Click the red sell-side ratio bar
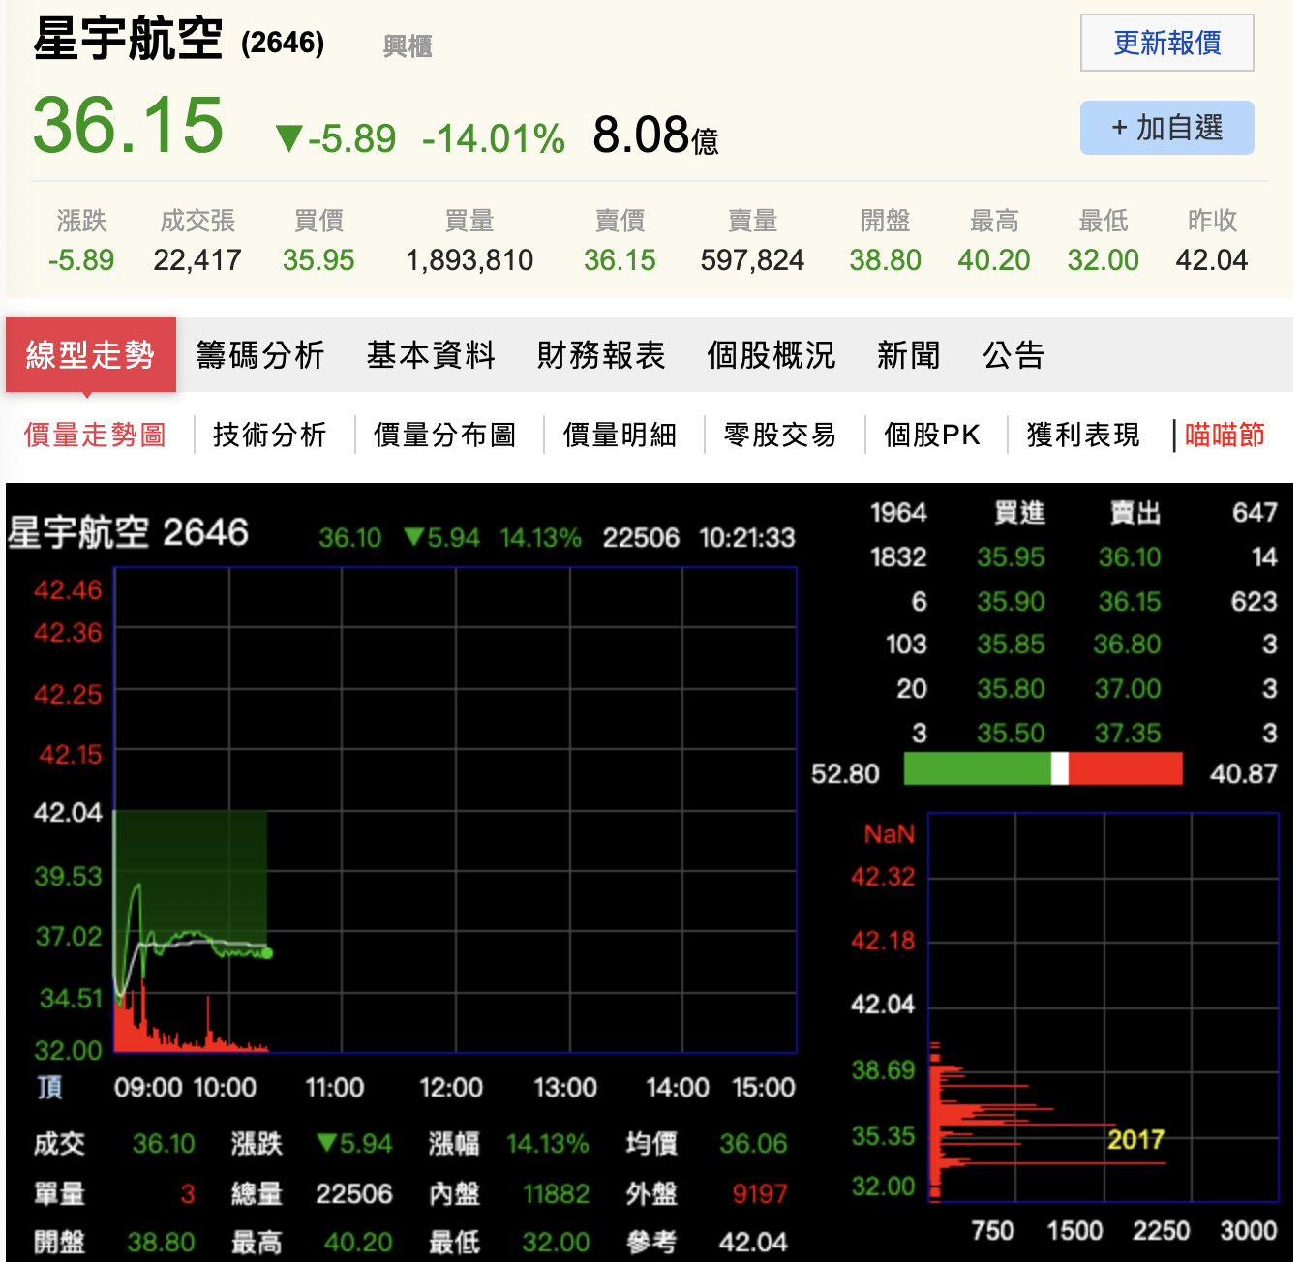This screenshot has height=1262, width=1301. [1125, 768]
